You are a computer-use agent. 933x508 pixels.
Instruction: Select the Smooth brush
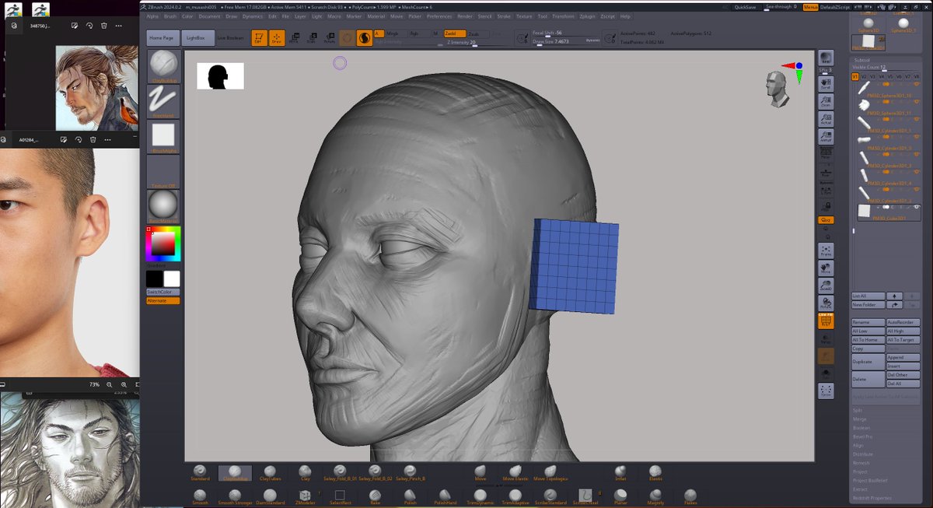point(200,497)
